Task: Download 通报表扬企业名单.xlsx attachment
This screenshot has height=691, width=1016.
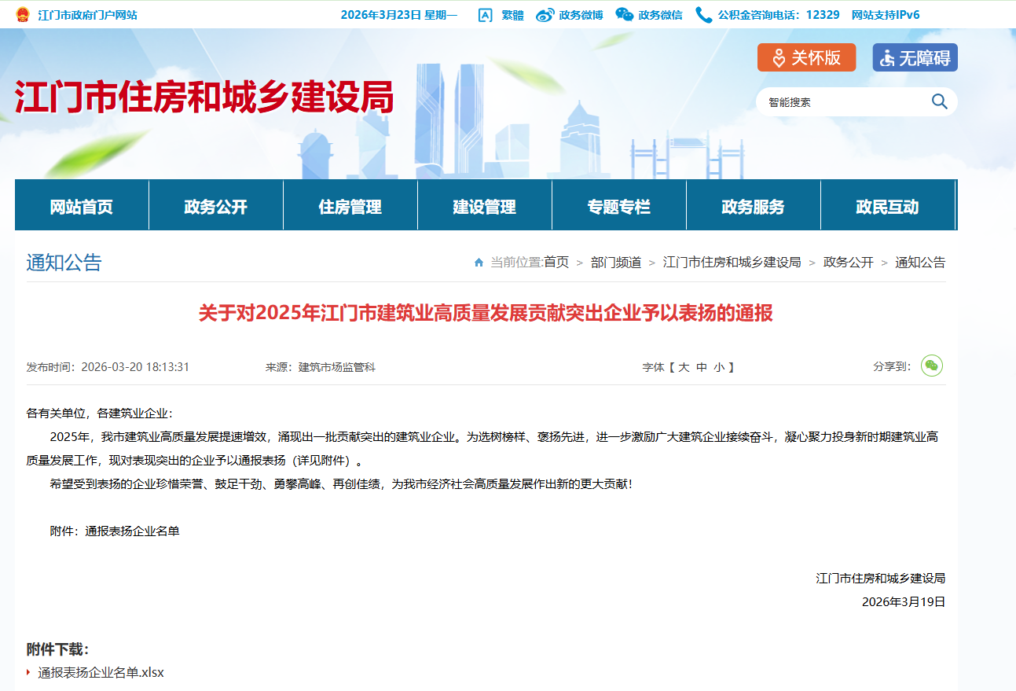Action: pyautogui.click(x=101, y=672)
